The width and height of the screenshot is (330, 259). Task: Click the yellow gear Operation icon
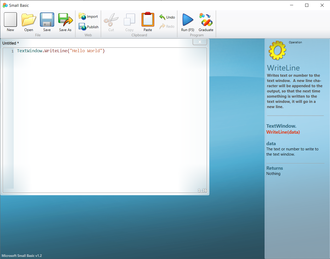(x=277, y=50)
